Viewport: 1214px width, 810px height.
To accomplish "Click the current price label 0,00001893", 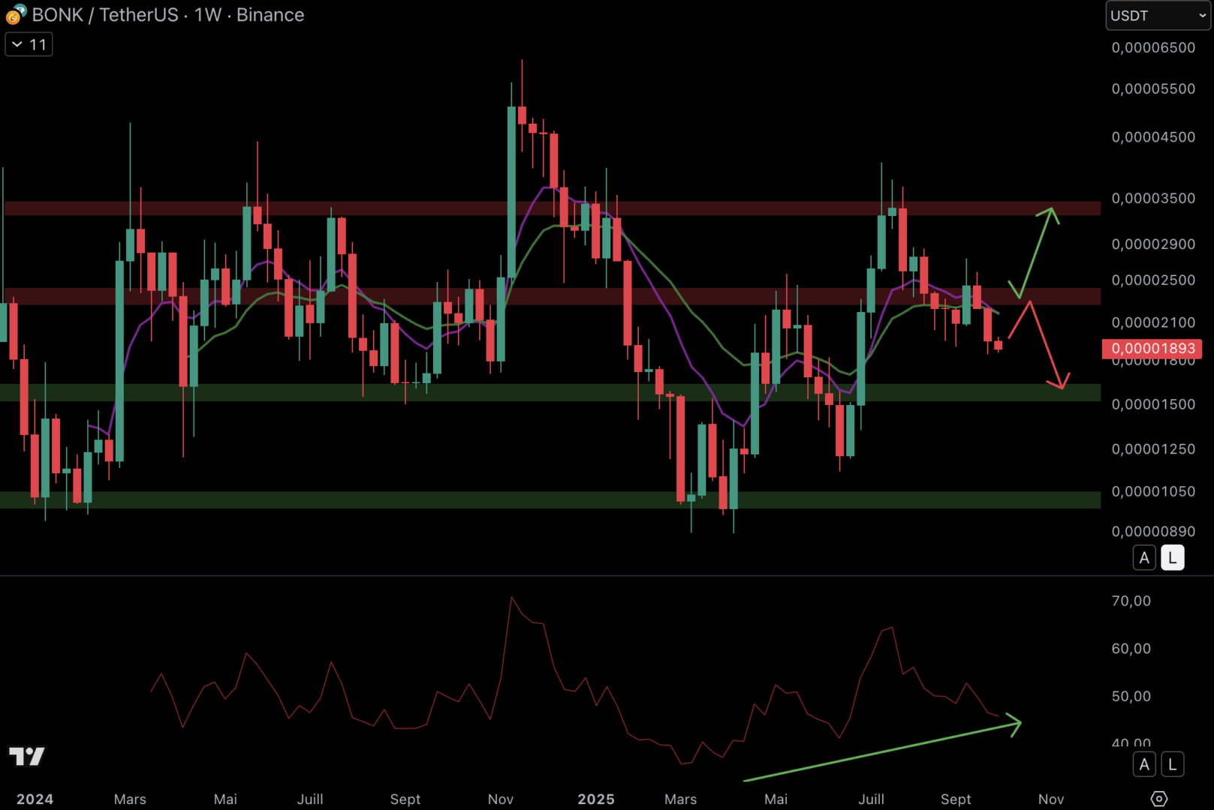I will point(1152,349).
